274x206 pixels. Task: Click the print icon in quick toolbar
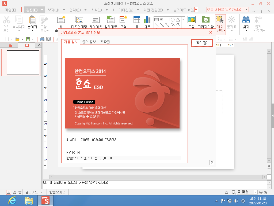point(42,39)
